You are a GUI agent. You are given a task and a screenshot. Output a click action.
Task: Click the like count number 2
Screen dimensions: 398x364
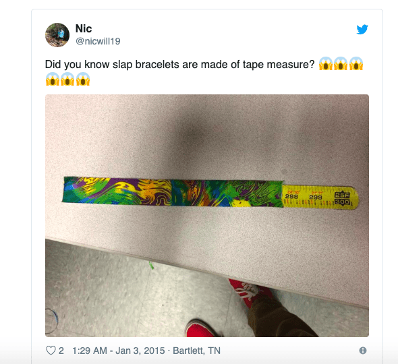[x=61, y=351]
